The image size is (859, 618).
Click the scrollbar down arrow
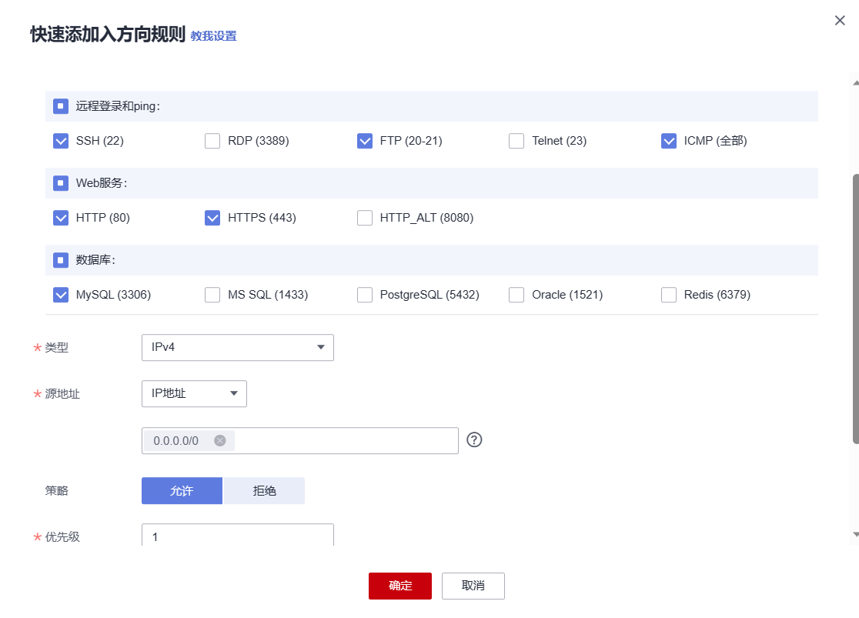855,533
